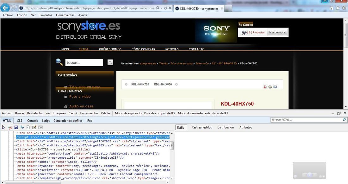Go to previous product with left arrow icon
This screenshot has height=184, width=348.
coord(126,85)
